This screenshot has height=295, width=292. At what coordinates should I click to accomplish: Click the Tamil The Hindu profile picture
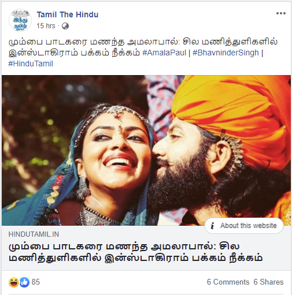(x=20, y=20)
